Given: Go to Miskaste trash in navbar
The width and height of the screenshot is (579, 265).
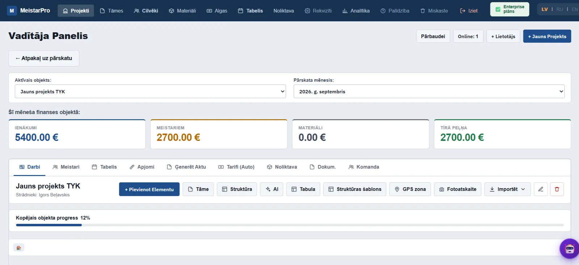Looking at the screenshot, I should click(434, 11).
